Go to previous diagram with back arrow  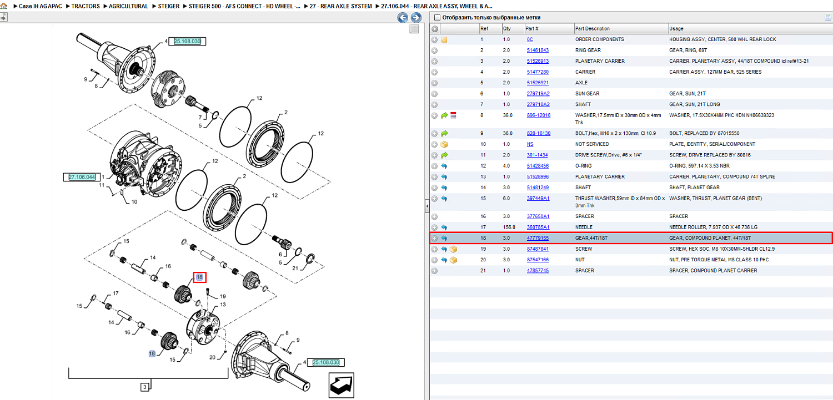tap(403, 18)
